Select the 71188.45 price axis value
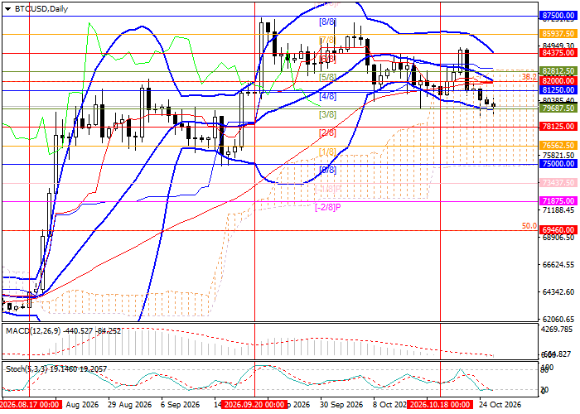580x414 pixels. point(558,210)
